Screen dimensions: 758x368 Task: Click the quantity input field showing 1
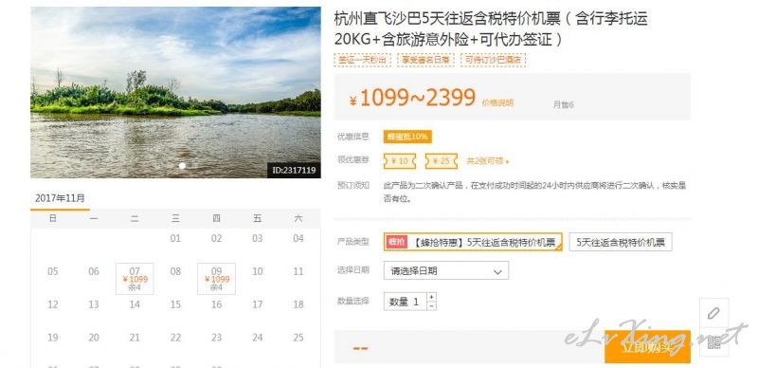click(406, 302)
